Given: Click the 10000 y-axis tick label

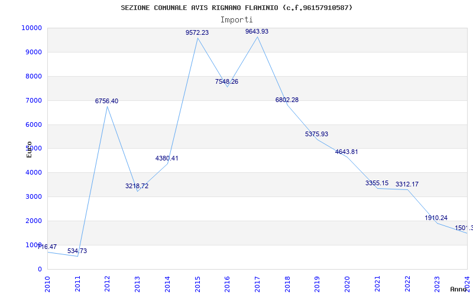Looking at the screenshot, I should (x=31, y=28).
